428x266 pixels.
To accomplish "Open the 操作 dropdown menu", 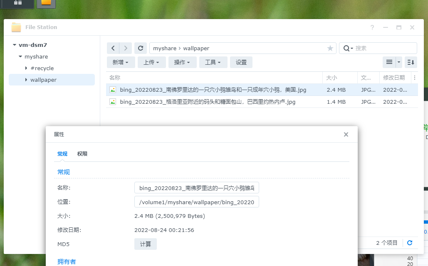I will click(182, 62).
